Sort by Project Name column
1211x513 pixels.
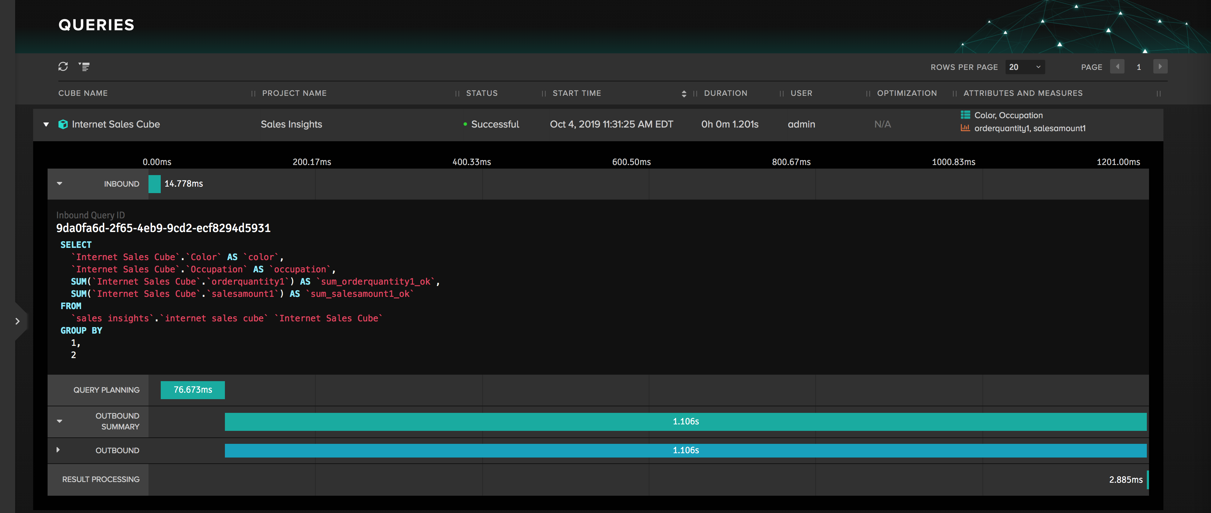(x=294, y=94)
